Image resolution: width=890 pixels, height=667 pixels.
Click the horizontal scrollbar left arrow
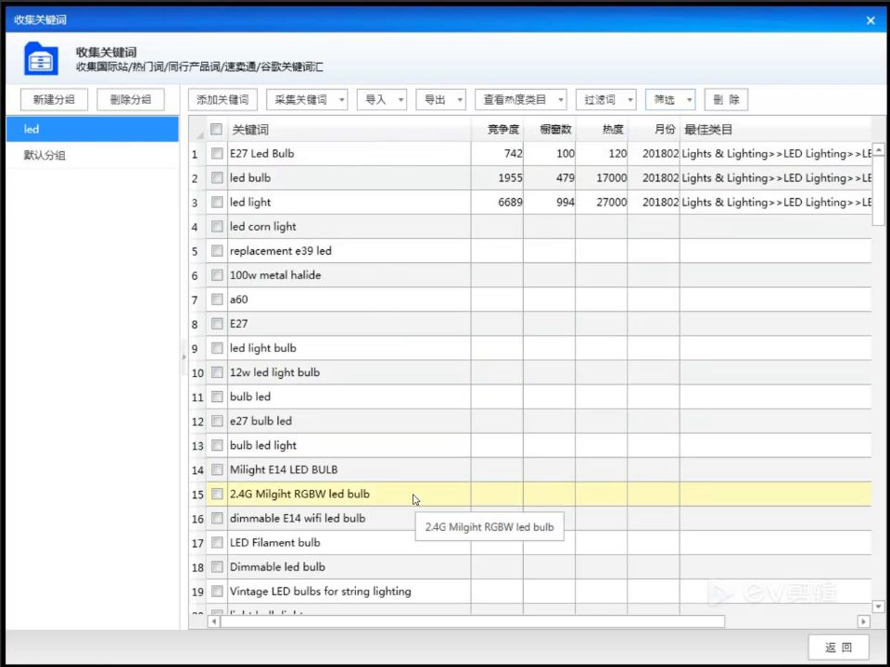point(214,622)
